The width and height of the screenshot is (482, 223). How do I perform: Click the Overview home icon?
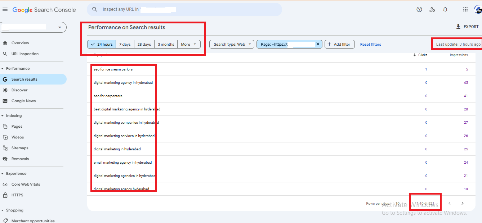(5, 43)
